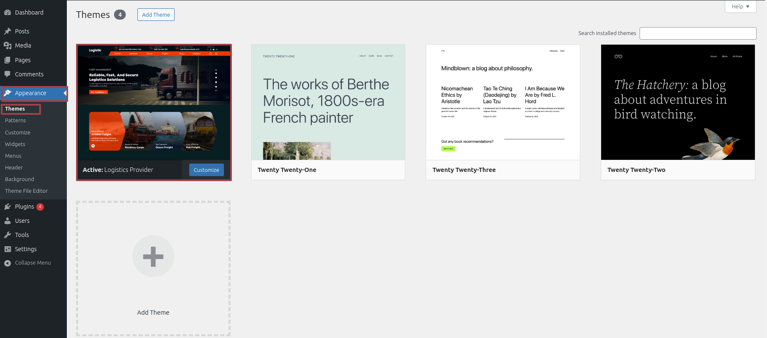Click the Plugins update count badge
The height and width of the screenshot is (338, 767).
40,207
